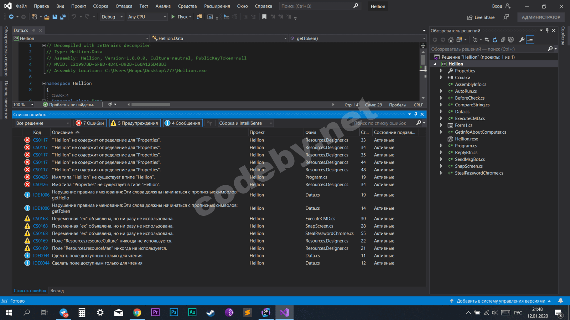The width and height of the screenshot is (570, 320).
Task: Switch to the Вывод tab
Action: [x=57, y=290]
